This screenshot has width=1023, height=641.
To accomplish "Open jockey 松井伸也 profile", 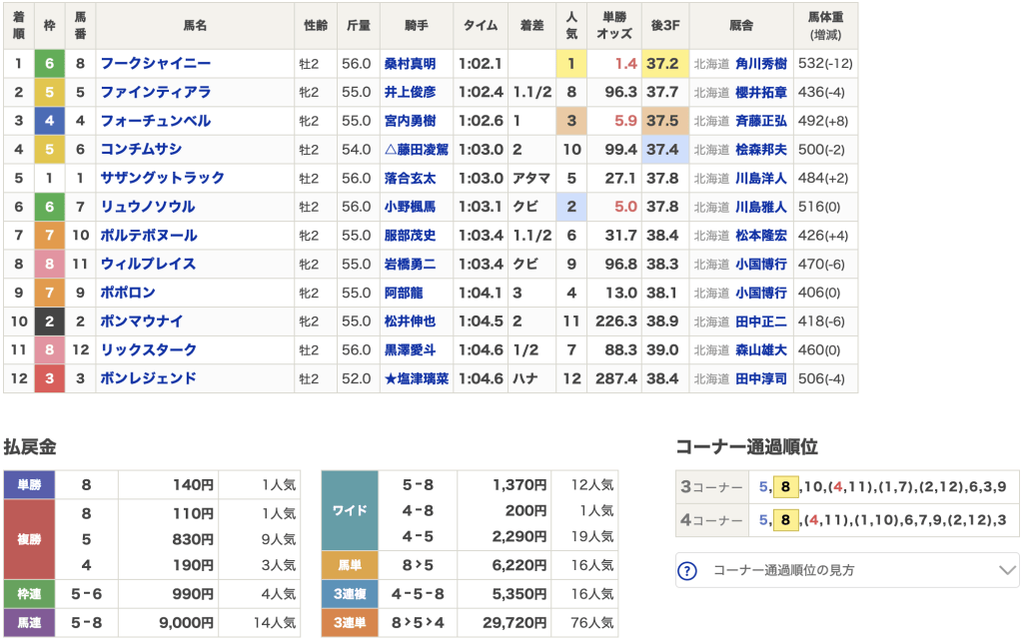I will coord(410,322).
